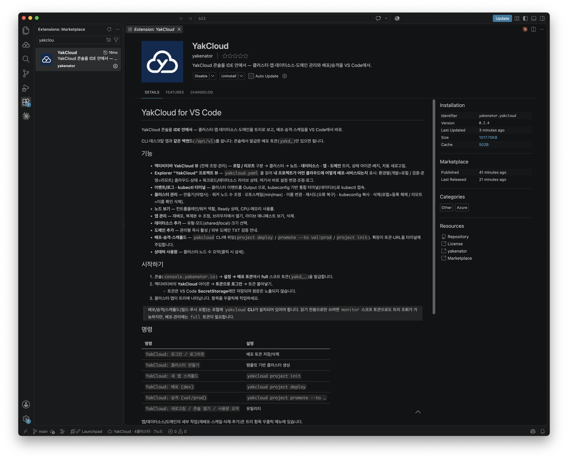The height and width of the screenshot is (460, 568).
Task: Open the Accounts menu icon
Action: [26, 404]
